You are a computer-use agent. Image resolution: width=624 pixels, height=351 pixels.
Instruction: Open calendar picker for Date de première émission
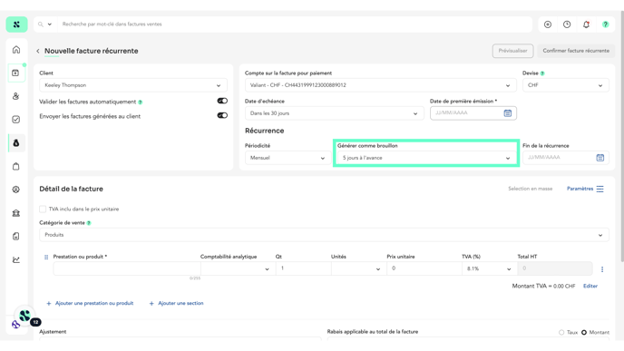[508, 113]
